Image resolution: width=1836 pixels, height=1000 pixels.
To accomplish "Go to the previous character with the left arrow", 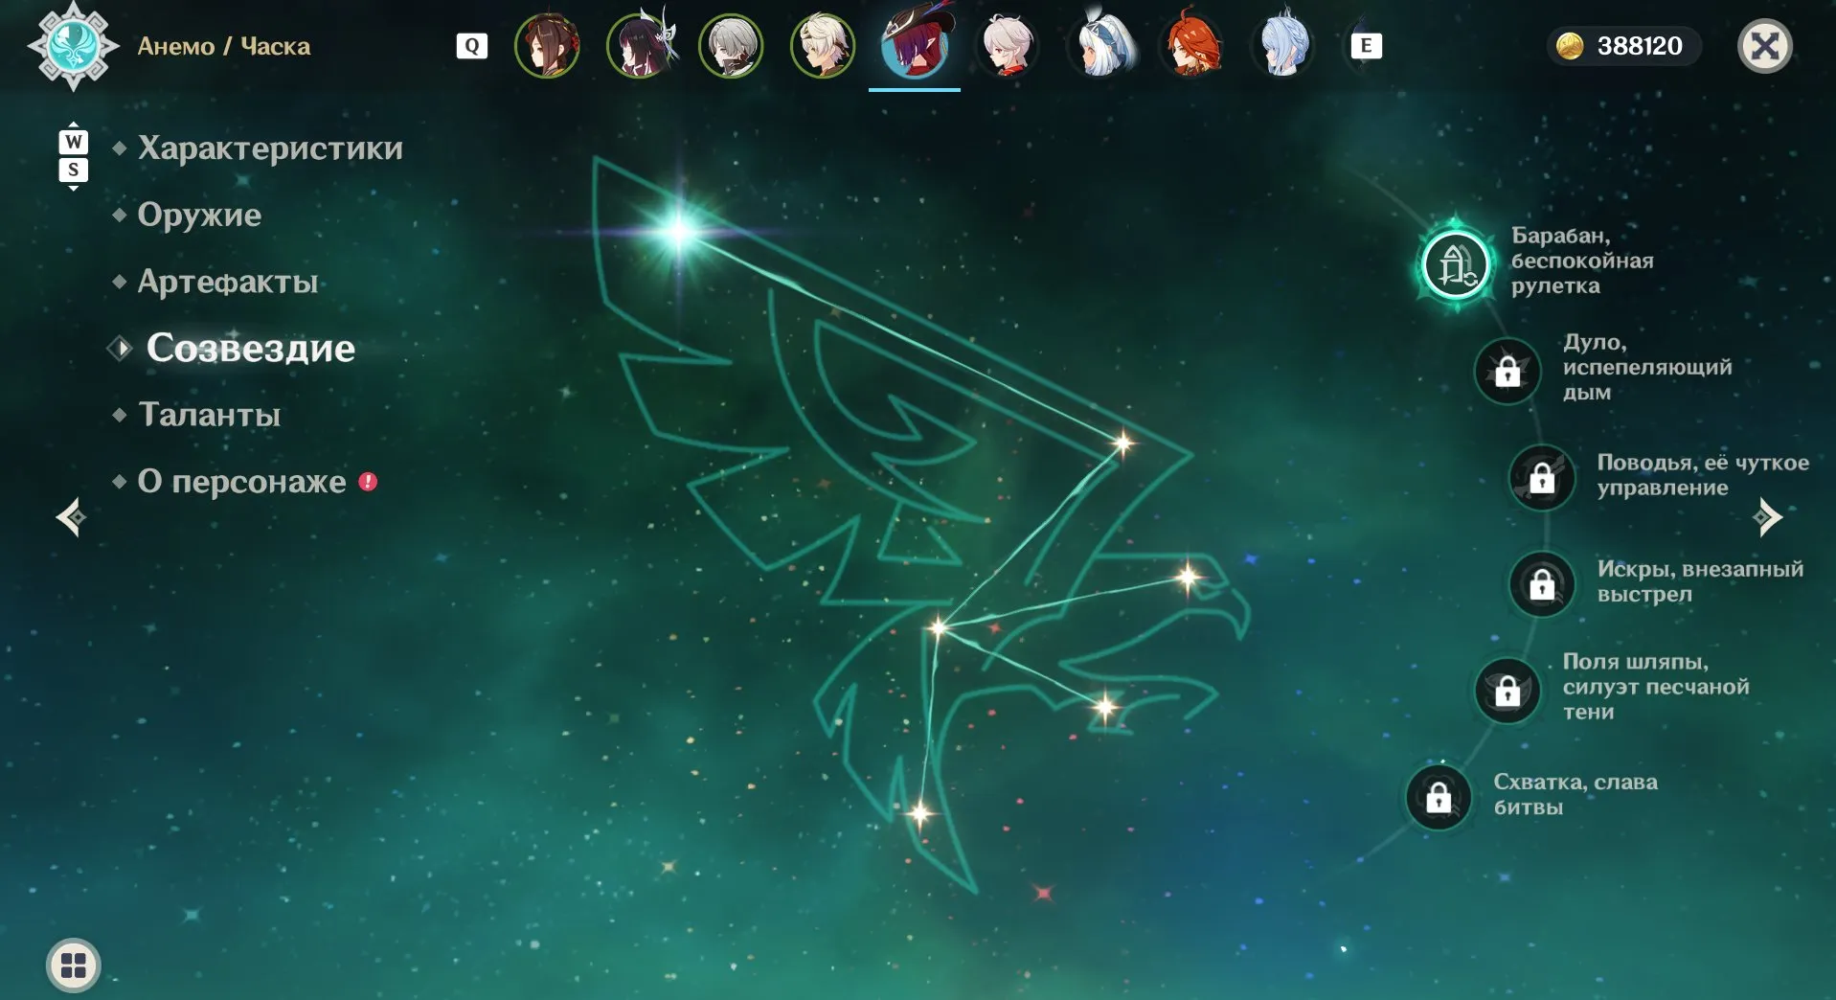I will pos(71,517).
